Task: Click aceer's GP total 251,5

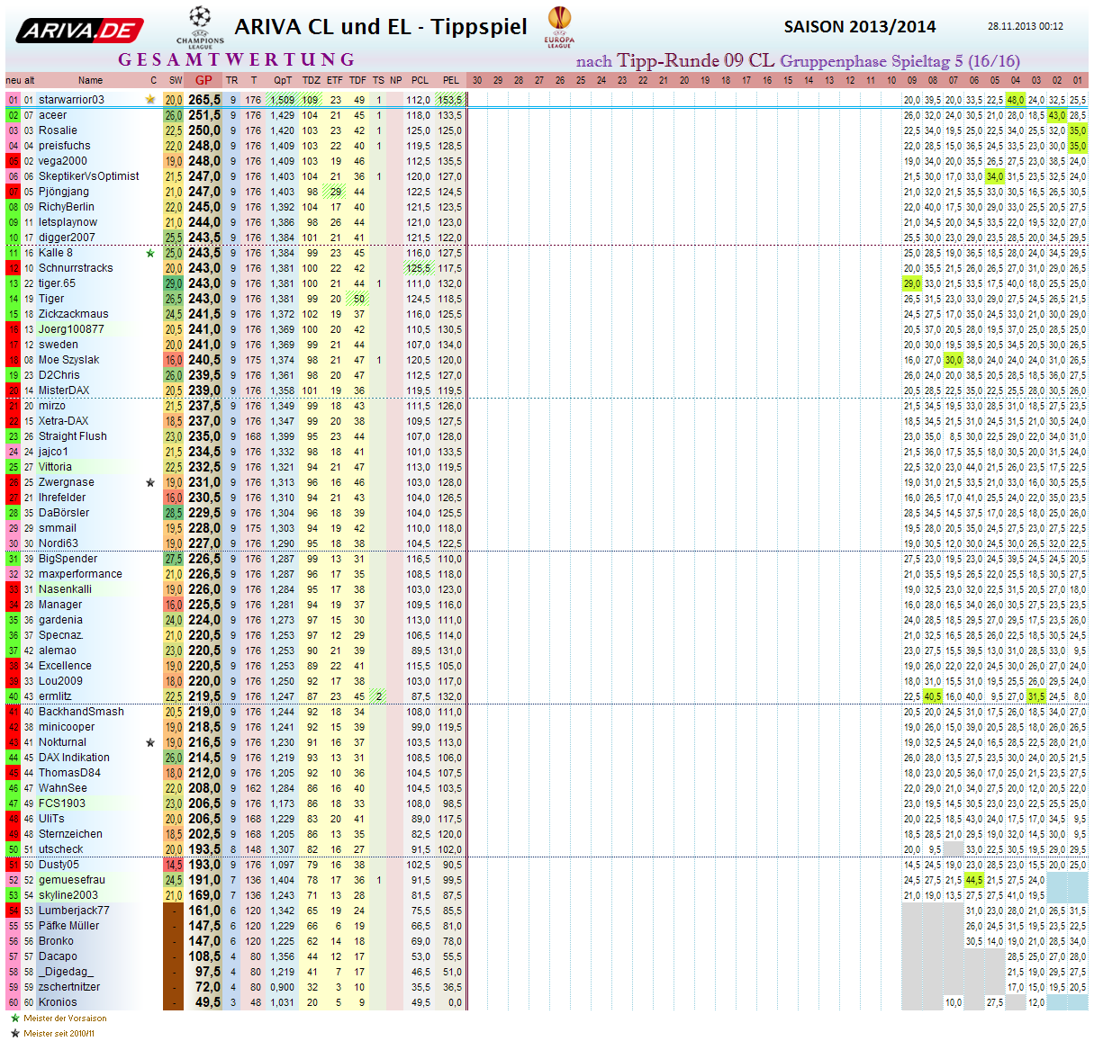Action: 204,115
